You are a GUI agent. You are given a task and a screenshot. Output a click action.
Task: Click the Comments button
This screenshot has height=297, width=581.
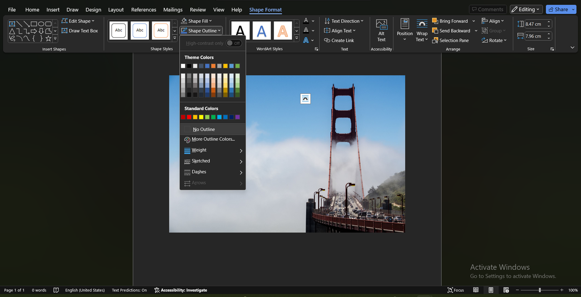coord(487,9)
